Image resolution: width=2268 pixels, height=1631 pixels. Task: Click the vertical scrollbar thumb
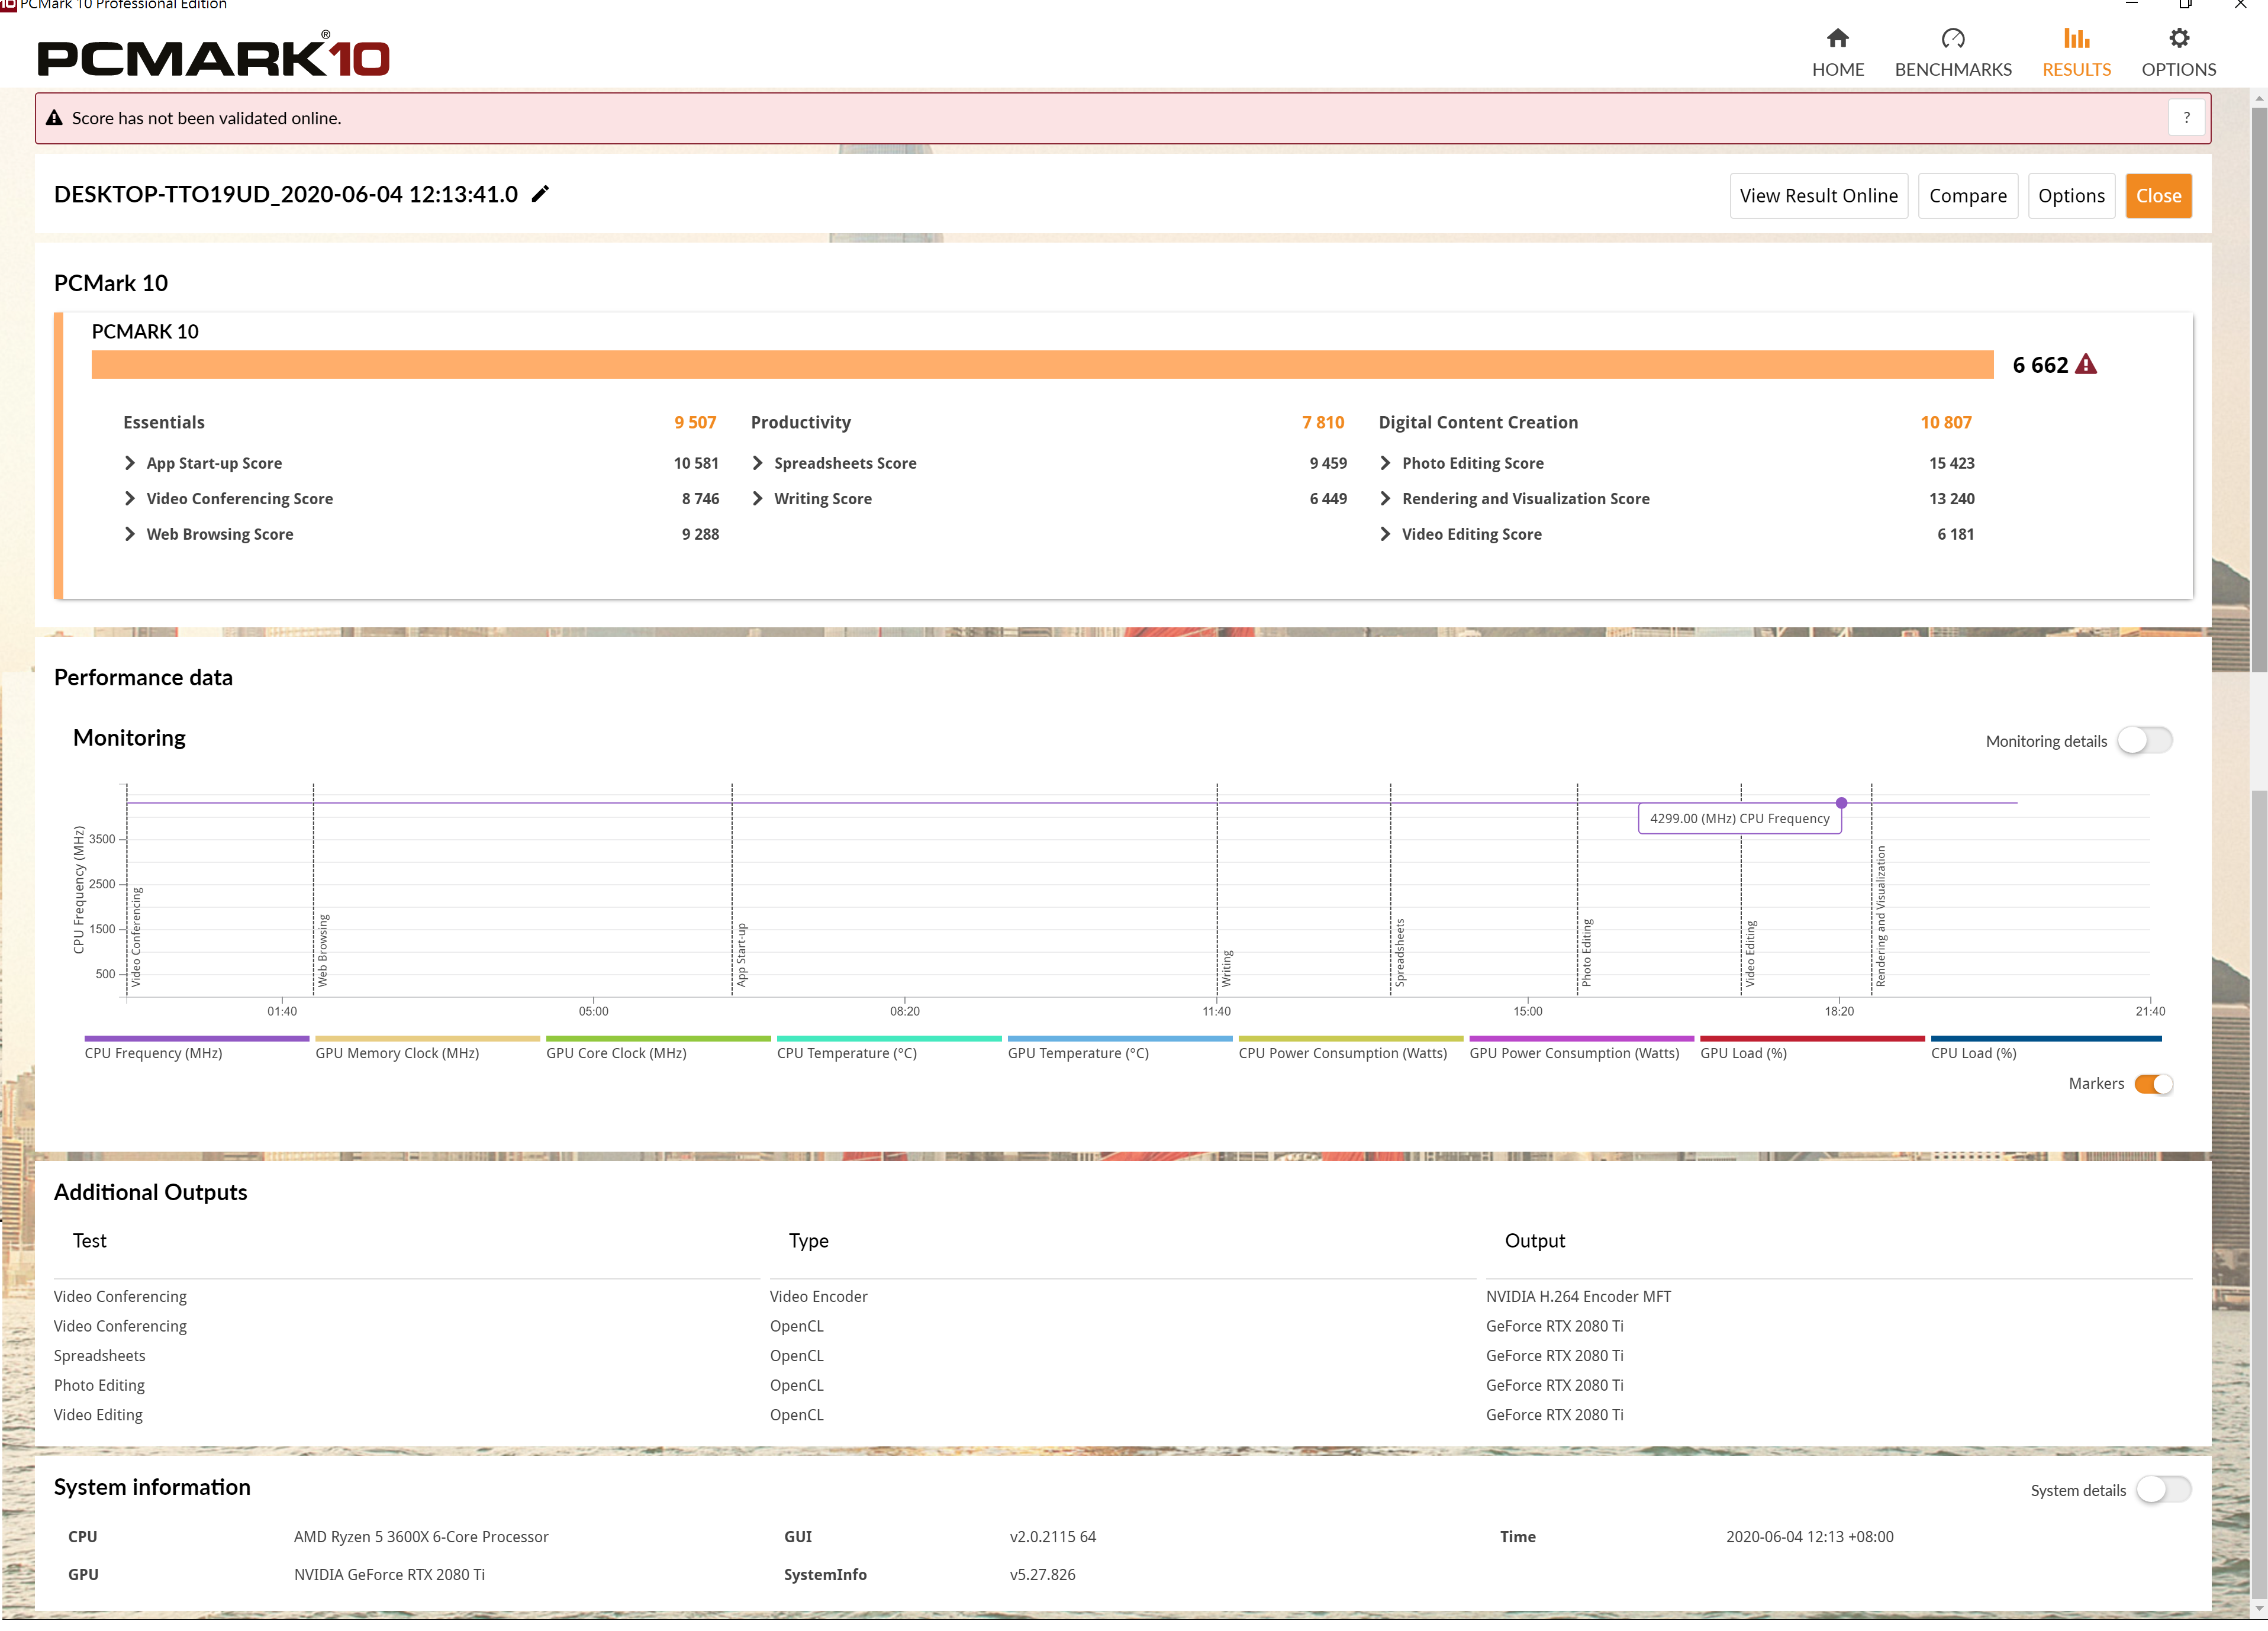coord(2259,390)
